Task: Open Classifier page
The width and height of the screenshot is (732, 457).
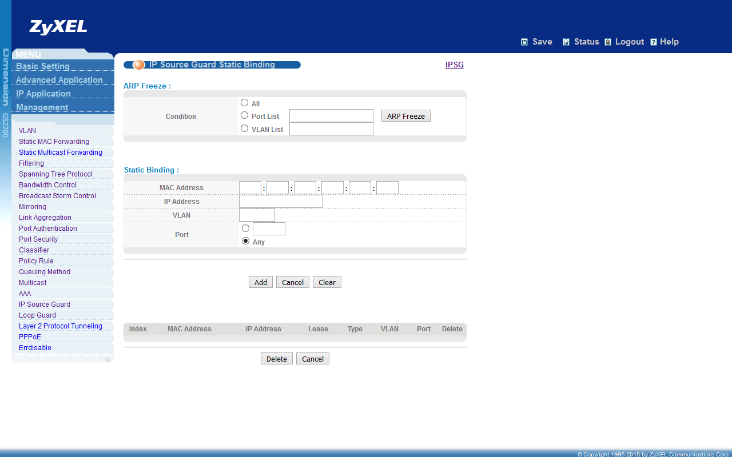Action: point(34,250)
